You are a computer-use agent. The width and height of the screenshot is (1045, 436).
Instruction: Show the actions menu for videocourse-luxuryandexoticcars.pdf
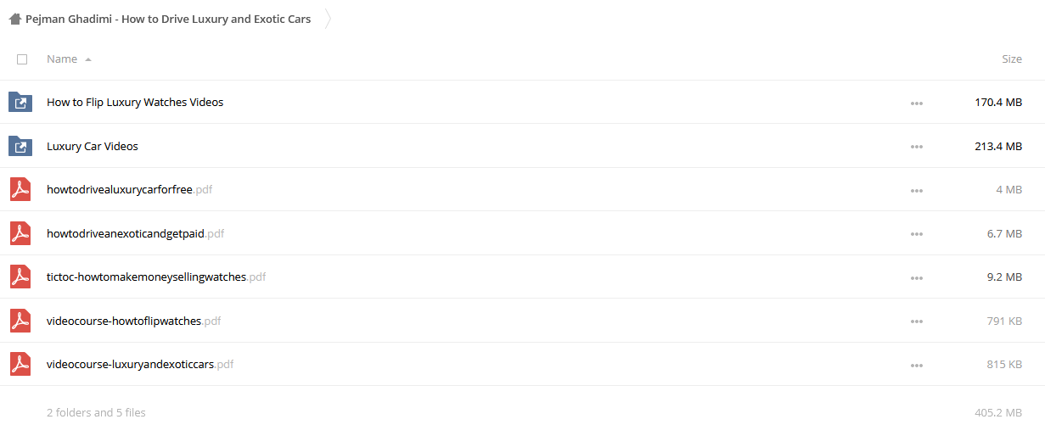[x=916, y=366]
